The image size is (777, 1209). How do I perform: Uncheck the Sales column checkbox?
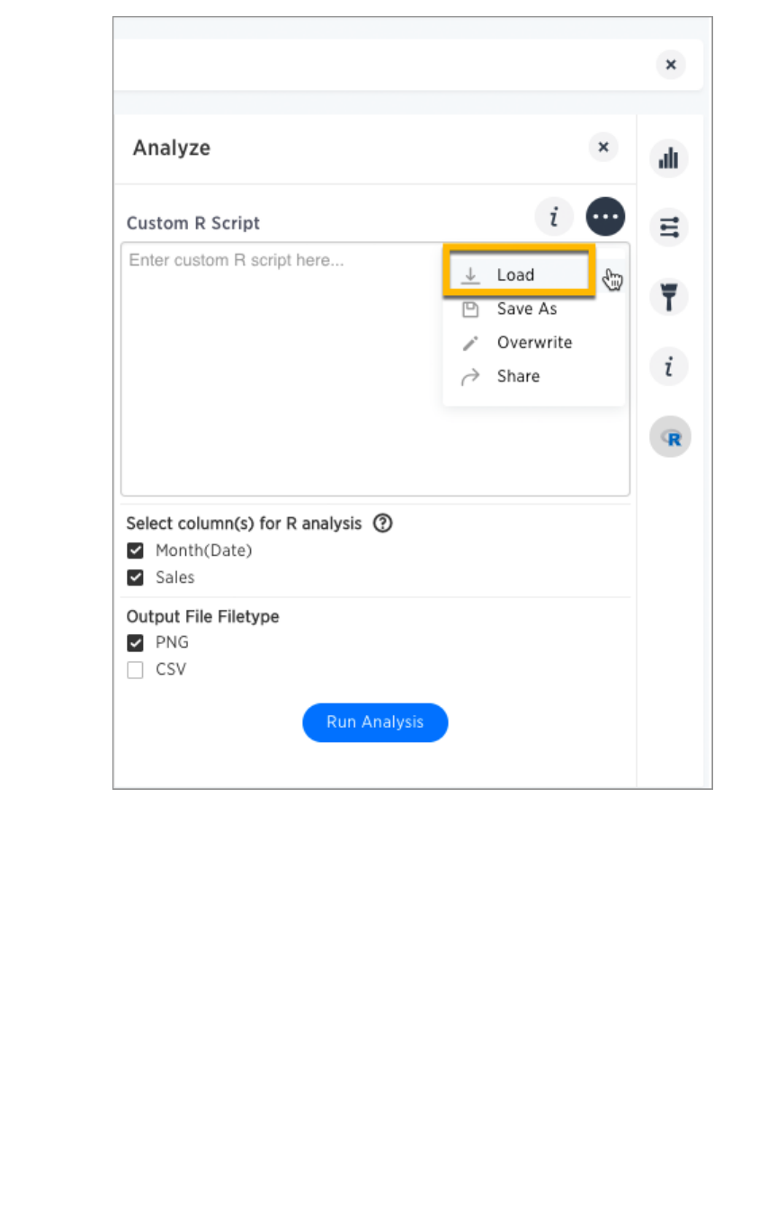tap(135, 578)
